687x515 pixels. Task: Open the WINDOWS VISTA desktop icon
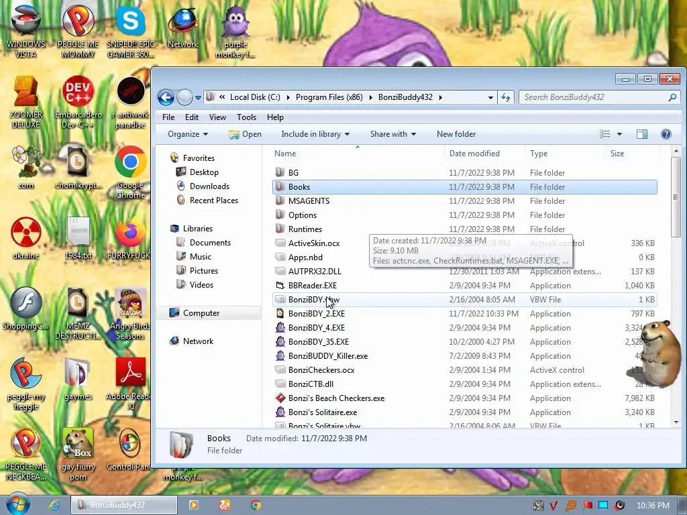[25, 31]
